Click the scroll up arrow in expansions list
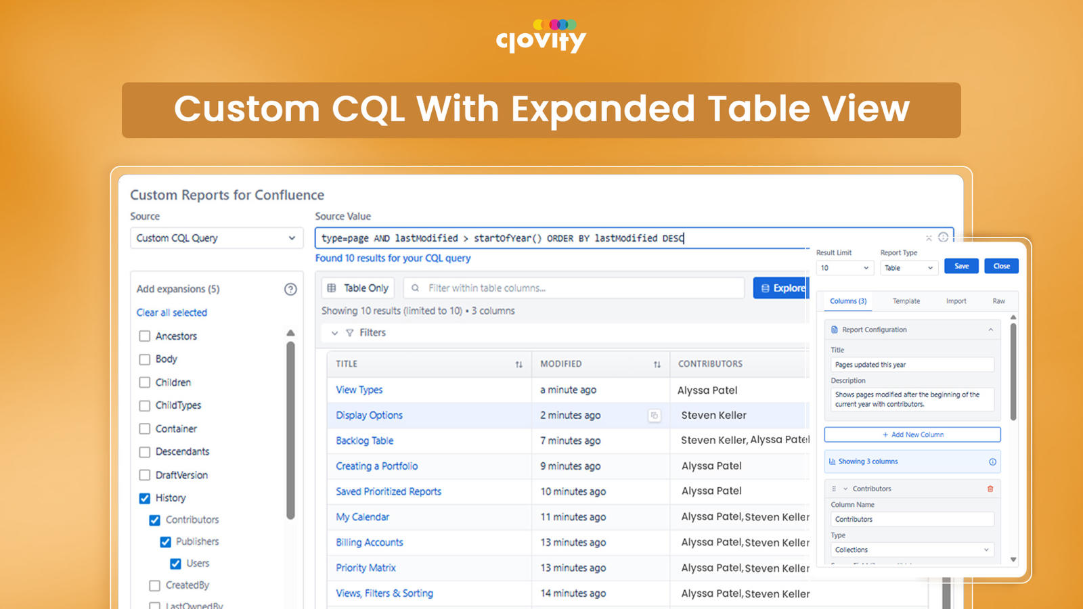The image size is (1083, 609). [290, 333]
